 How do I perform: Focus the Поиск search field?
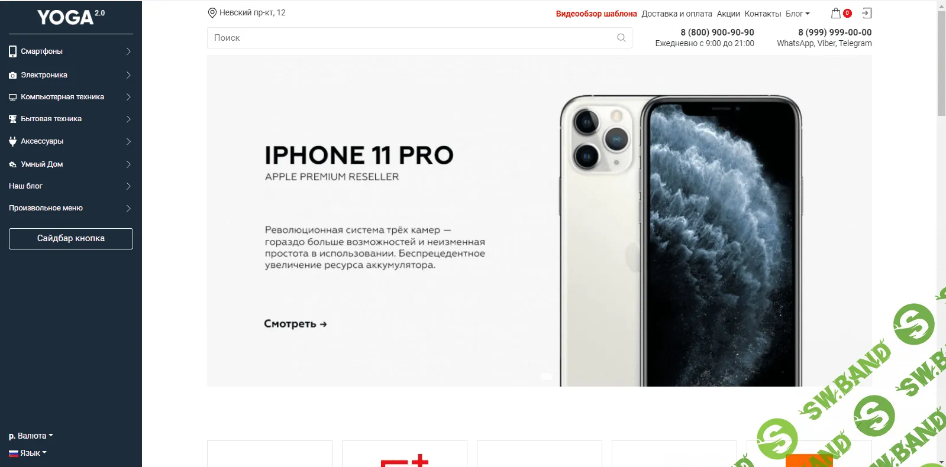(x=419, y=38)
